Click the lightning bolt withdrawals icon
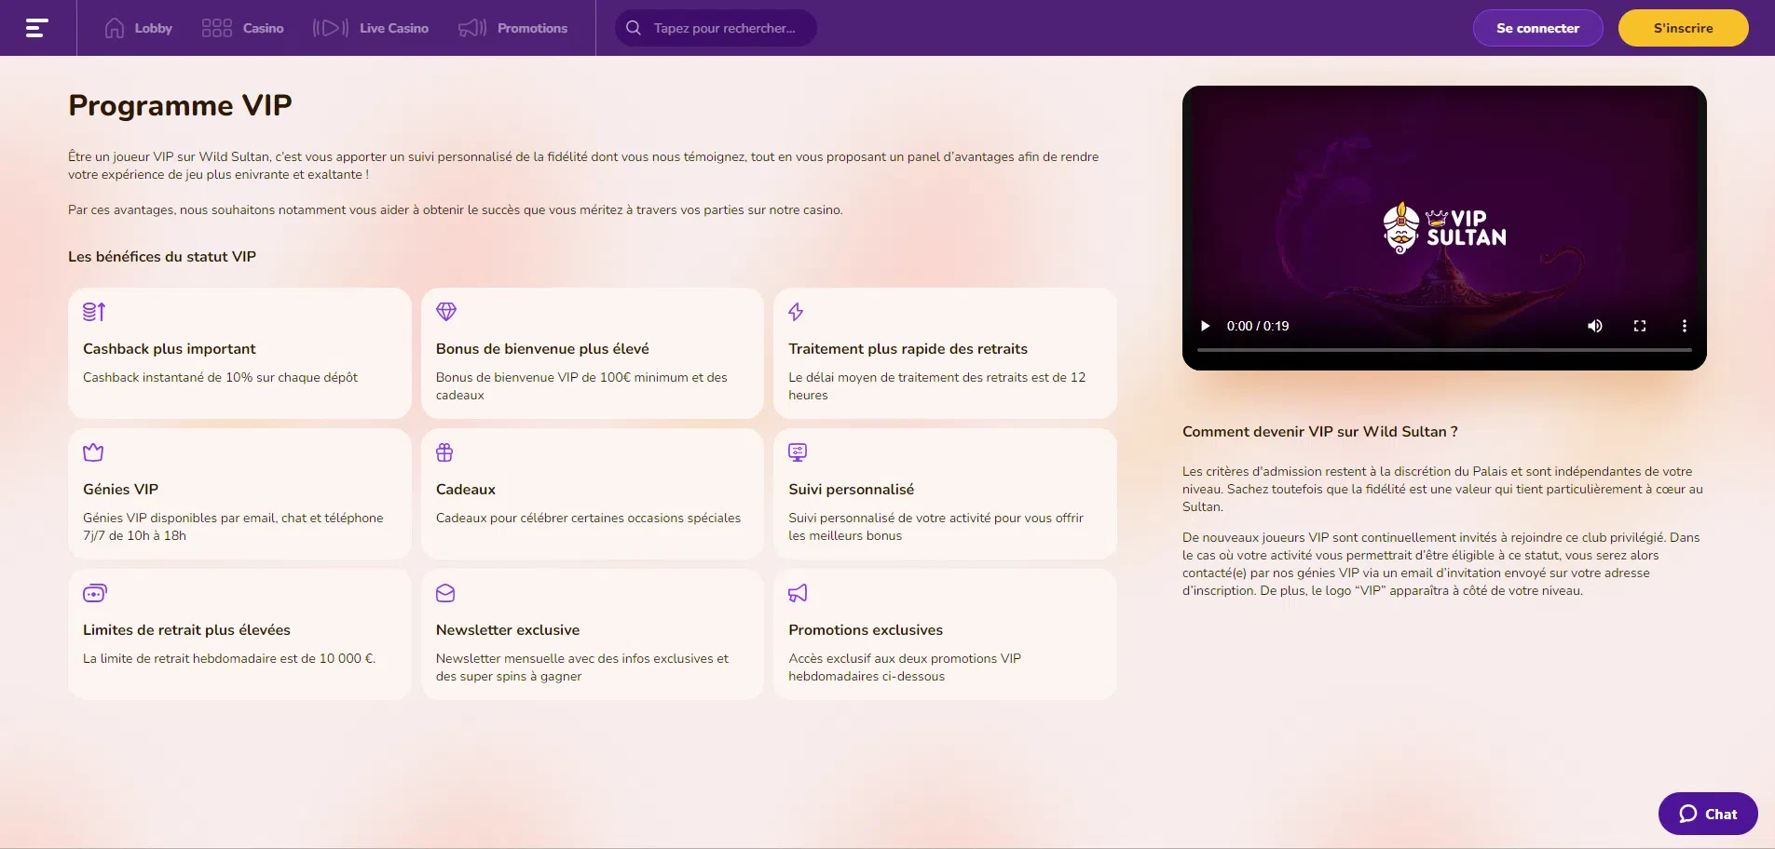Screen dimensions: 1775x849 (796, 312)
